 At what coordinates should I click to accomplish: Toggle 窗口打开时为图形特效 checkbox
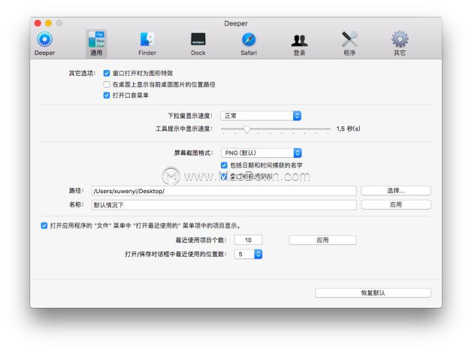click(107, 73)
